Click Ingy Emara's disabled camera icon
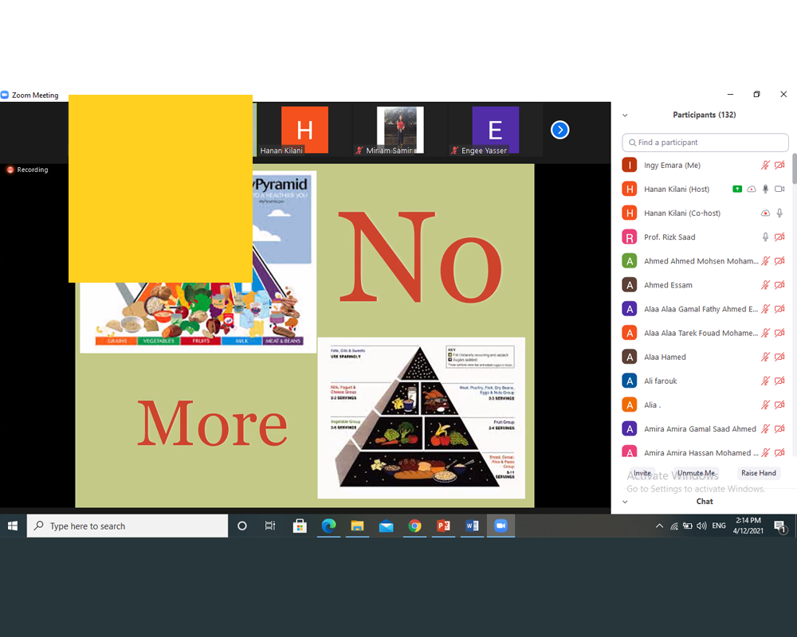Image resolution: width=797 pixels, height=637 pixels. pyautogui.click(x=779, y=165)
